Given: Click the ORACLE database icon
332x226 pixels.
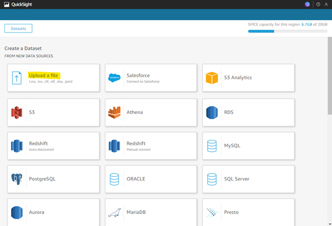Looking at the screenshot, I should click(114, 180).
